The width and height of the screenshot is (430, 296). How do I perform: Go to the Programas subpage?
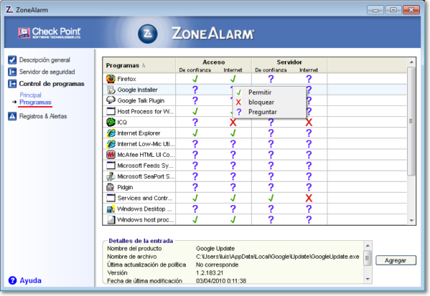click(x=35, y=102)
